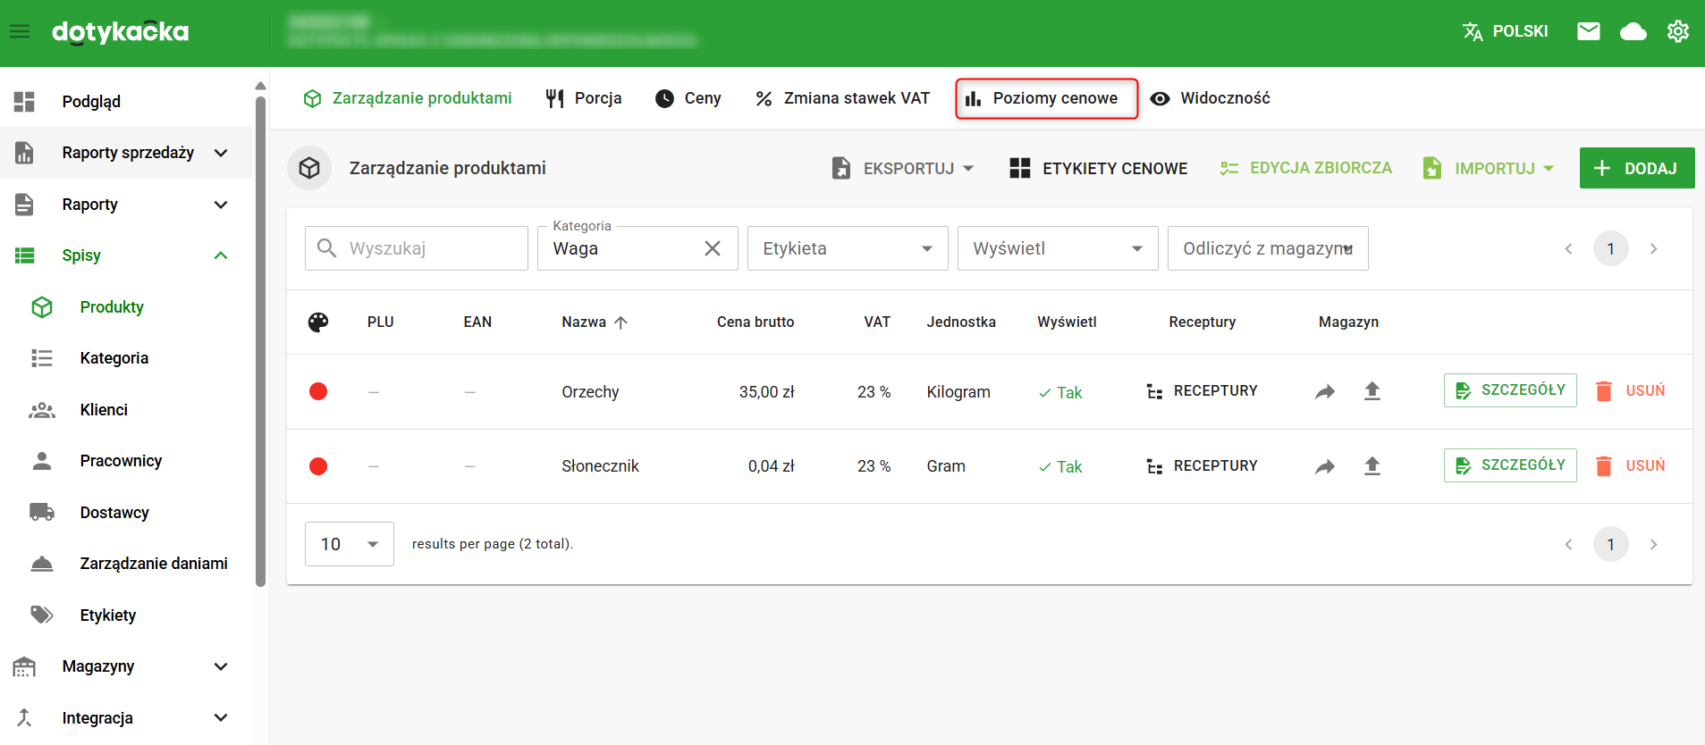Click red color swatch for Słonecznik
The image size is (1705, 745).
(318, 466)
